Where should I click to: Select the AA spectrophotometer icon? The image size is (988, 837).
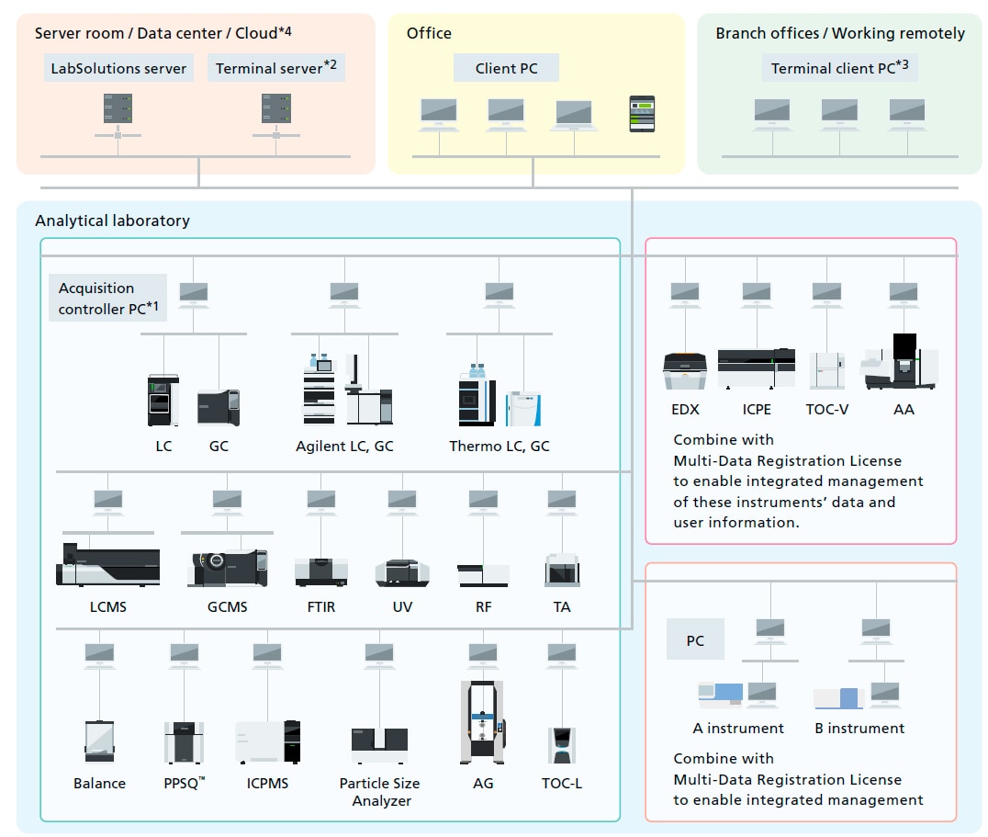point(901,362)
